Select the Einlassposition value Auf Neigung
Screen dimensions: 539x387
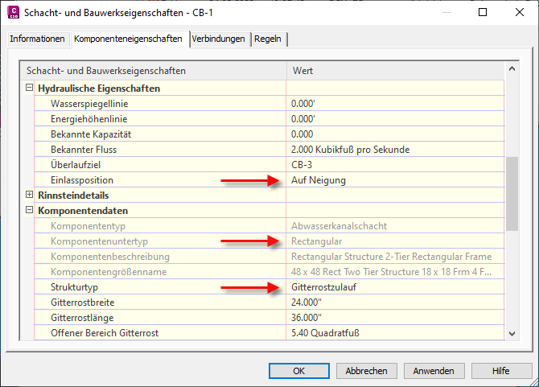(394, 180)
